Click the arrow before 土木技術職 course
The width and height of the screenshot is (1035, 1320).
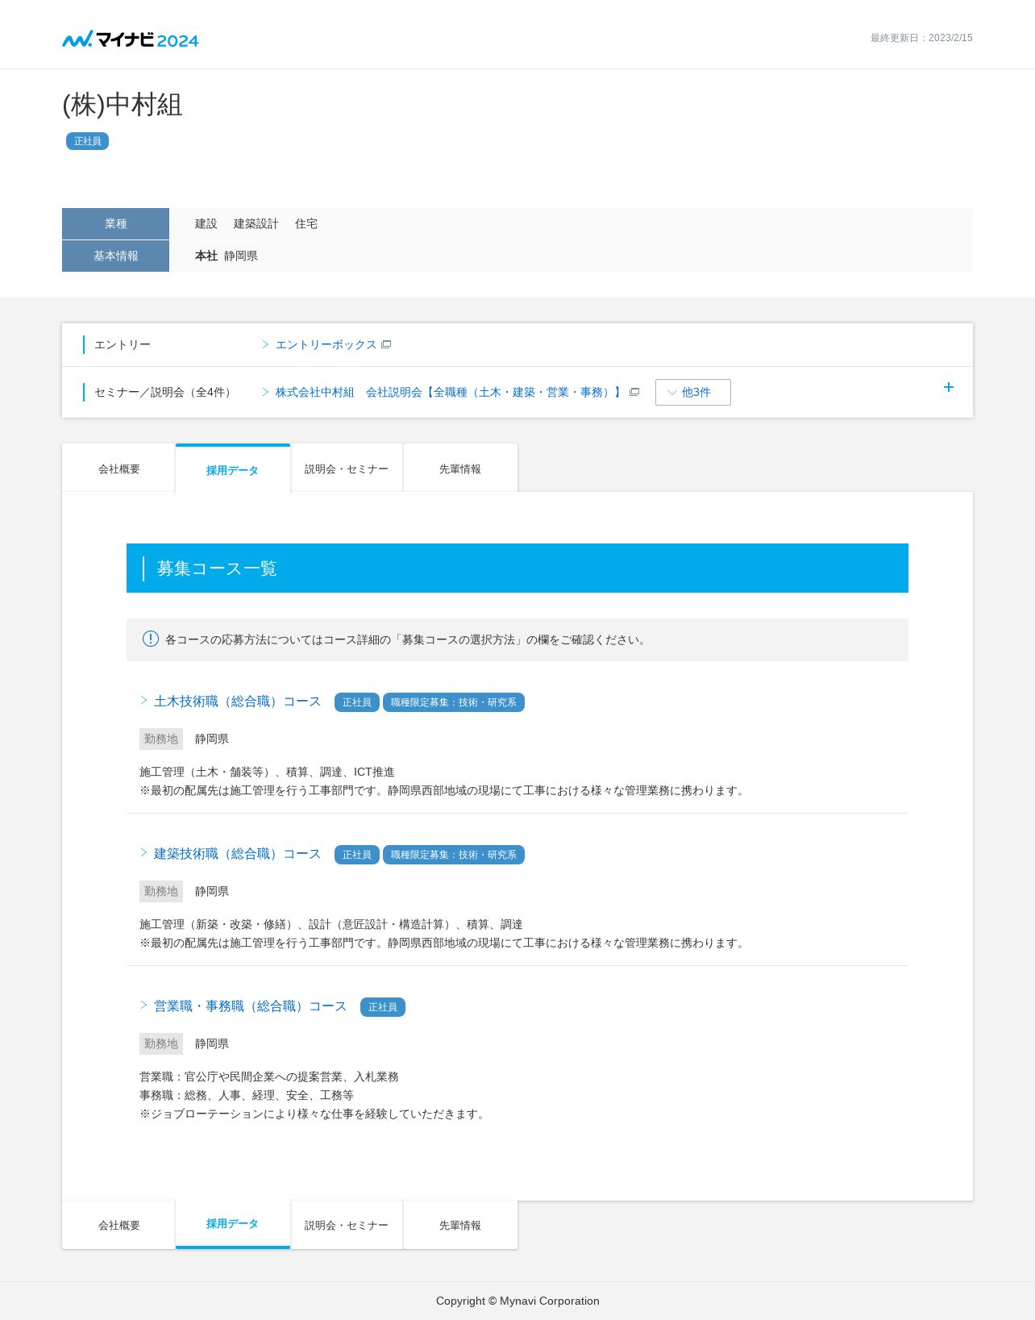143,700
